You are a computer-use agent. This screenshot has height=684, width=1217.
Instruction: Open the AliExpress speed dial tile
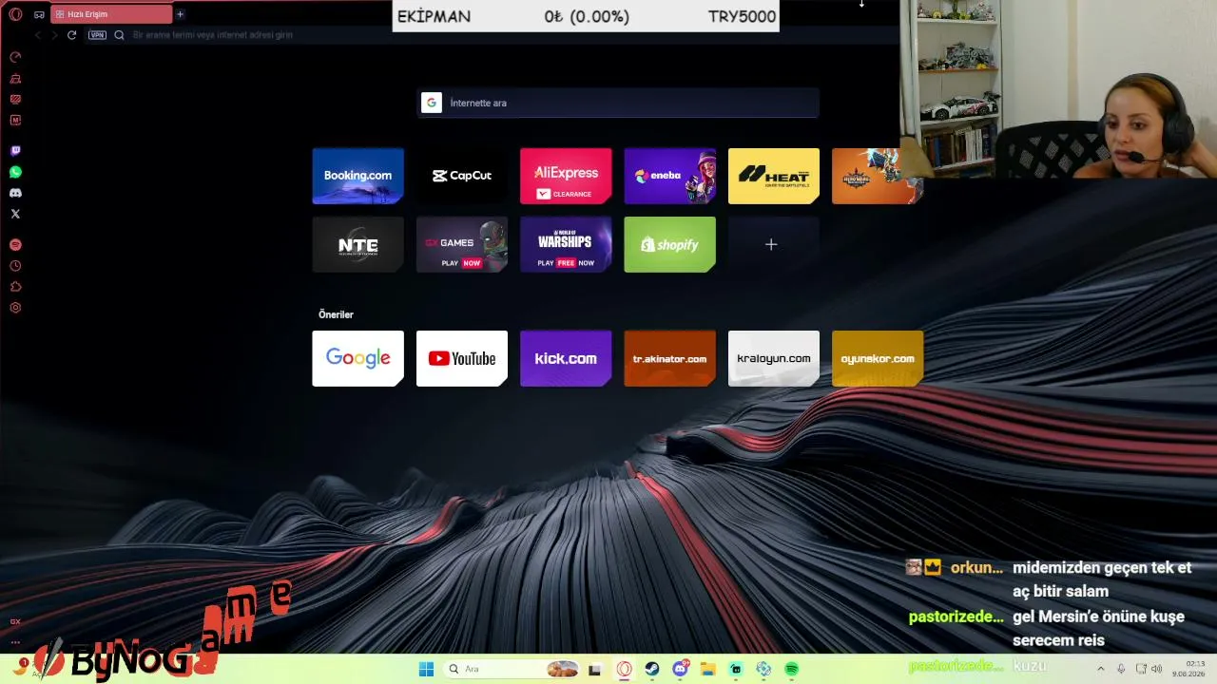click(x=566, y=176)
